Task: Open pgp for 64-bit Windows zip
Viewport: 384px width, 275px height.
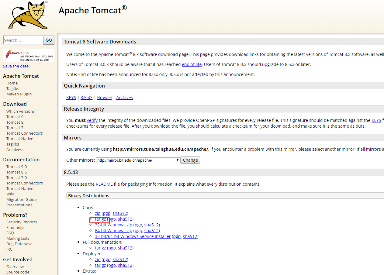Action: [x=138, y=231]
